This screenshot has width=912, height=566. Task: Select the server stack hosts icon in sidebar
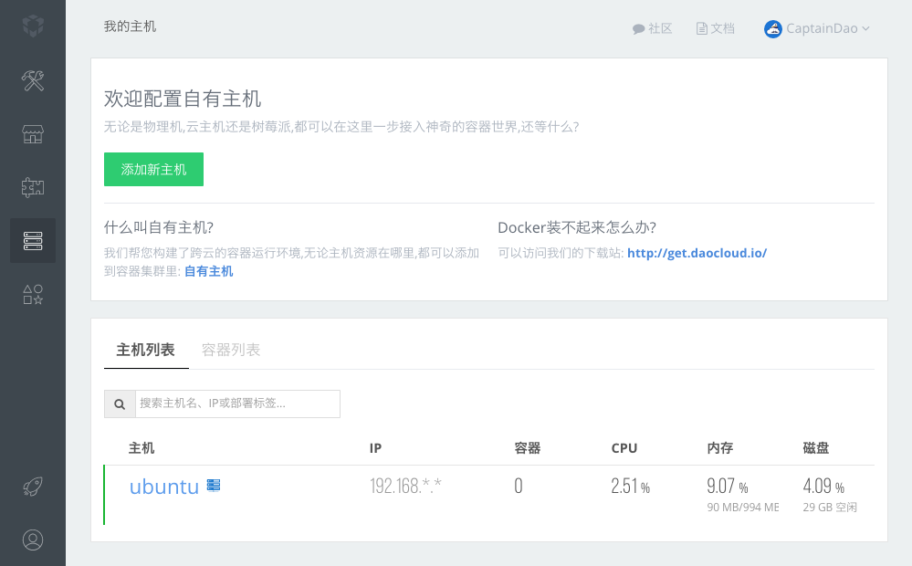click(x=33, y=240)
